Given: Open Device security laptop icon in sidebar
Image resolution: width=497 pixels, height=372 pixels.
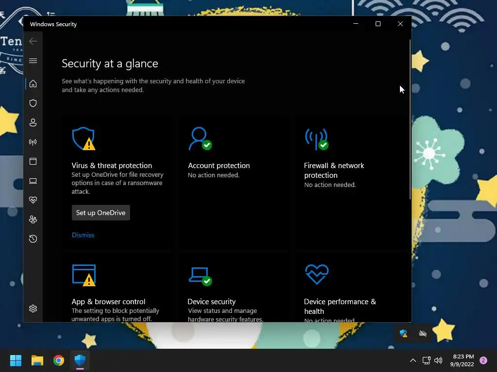Looking at the screenshot, I should 33,181.
